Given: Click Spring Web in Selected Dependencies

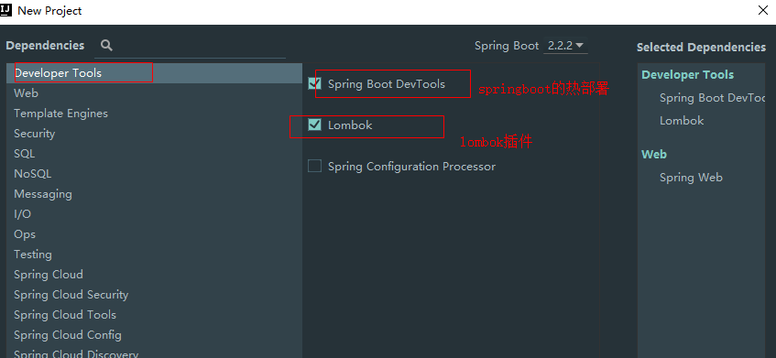Looking at the screenshot, I should tap(691, 178).
